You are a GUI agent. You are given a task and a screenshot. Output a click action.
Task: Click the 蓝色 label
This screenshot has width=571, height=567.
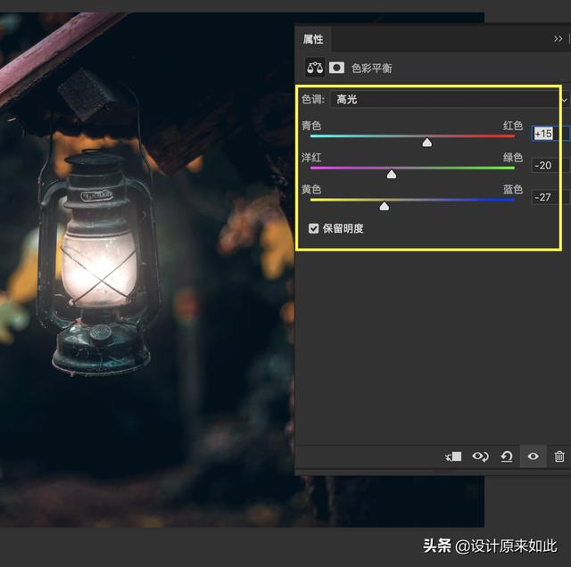coord(513,189)
